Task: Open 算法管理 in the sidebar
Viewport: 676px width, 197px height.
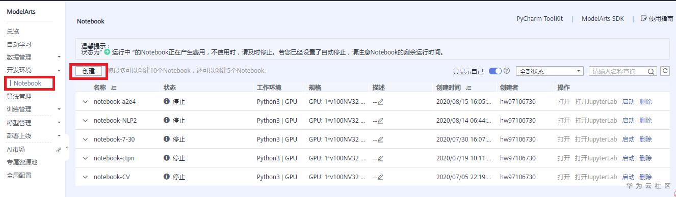Action: (x=19, y=96)
